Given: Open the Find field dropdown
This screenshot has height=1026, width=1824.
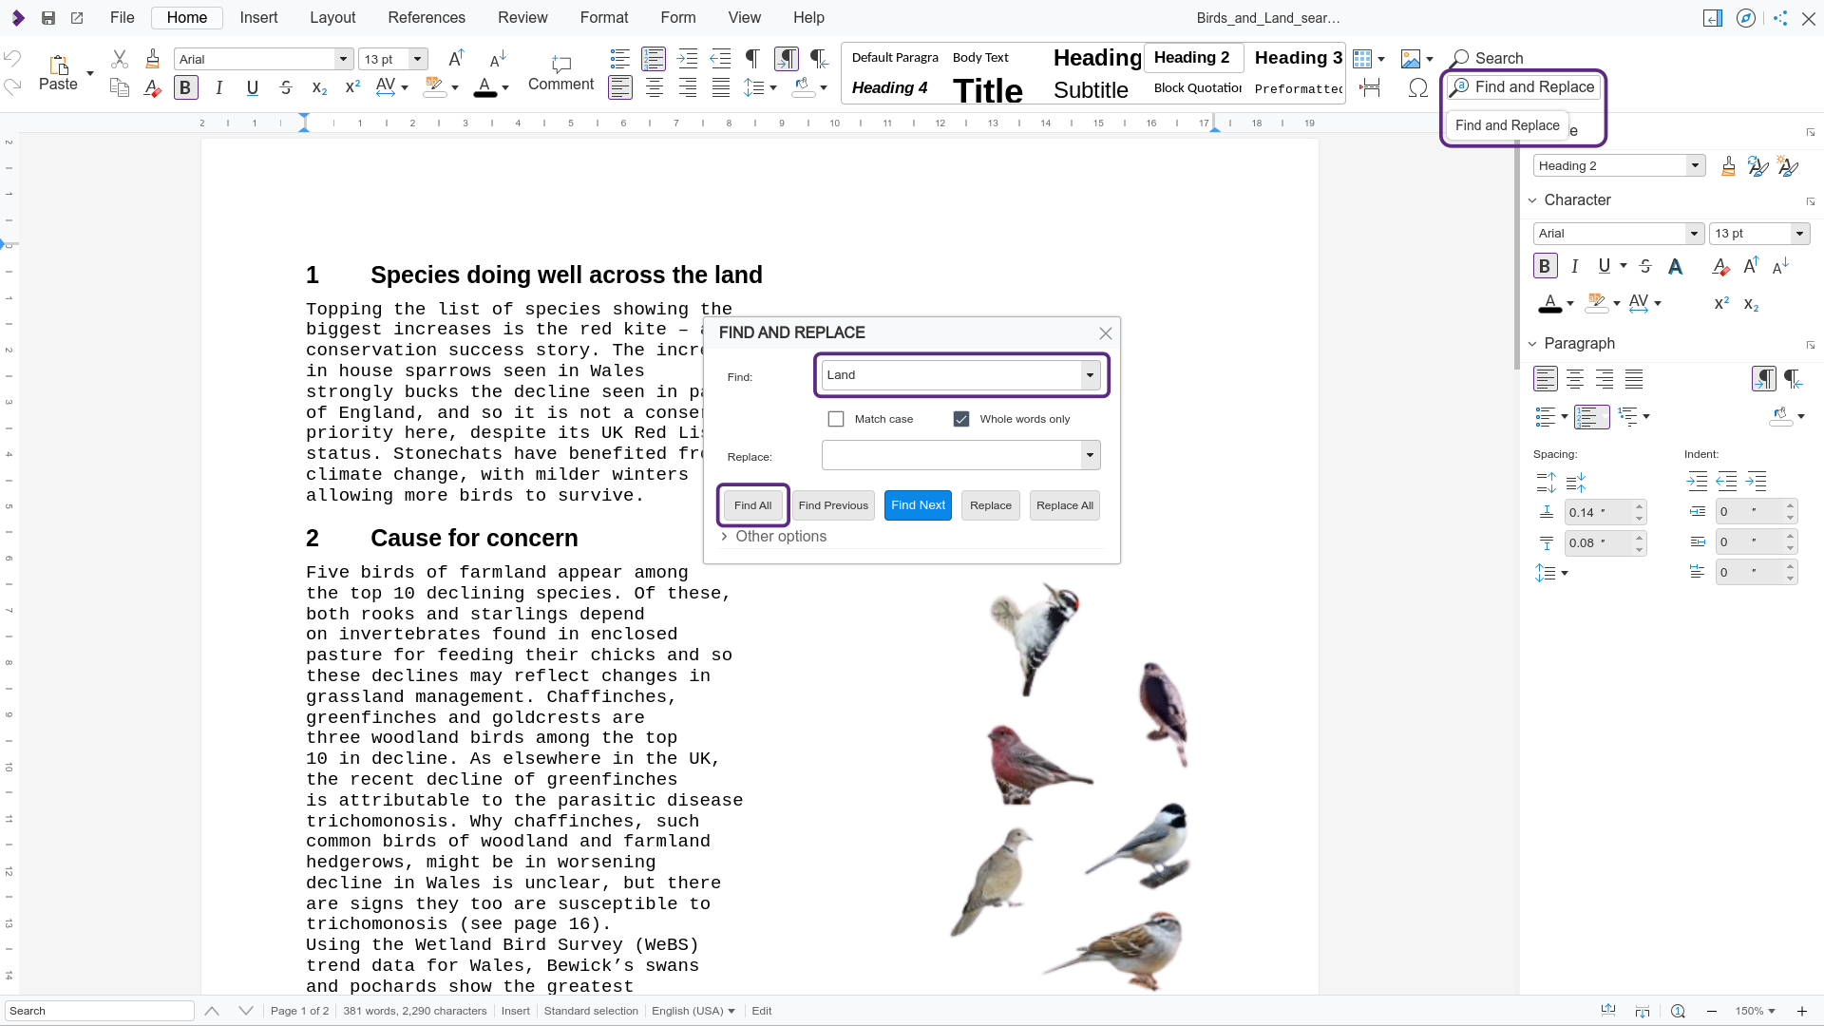Looking at the screenshot, I should [x=1089, y=375].
